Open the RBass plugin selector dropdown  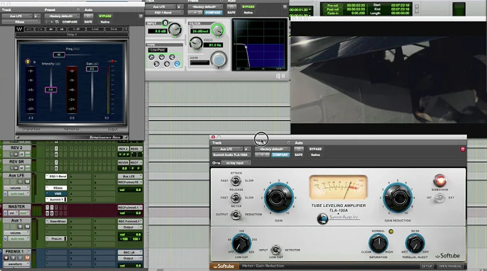pos(21,22)
